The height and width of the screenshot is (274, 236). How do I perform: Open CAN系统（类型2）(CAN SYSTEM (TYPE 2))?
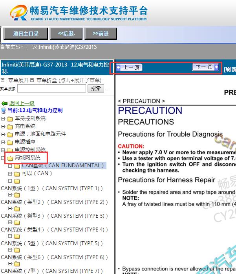click(54, 202)
